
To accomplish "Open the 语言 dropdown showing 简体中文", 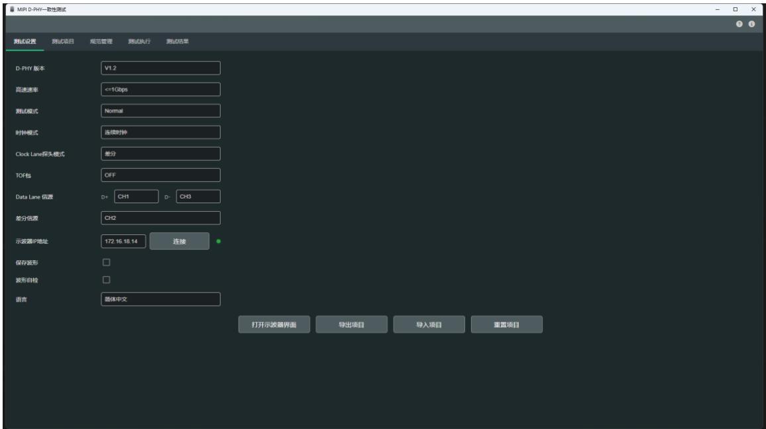I will 160,299.
